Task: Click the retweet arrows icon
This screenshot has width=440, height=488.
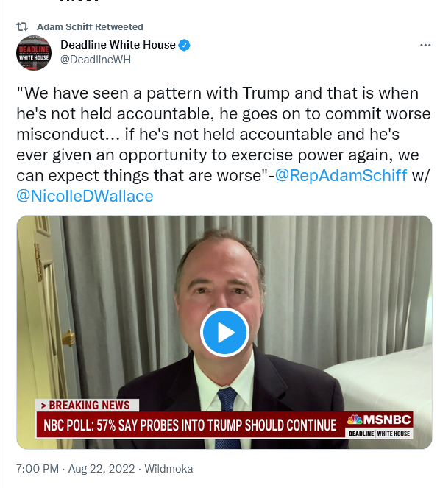Action: 22,26
